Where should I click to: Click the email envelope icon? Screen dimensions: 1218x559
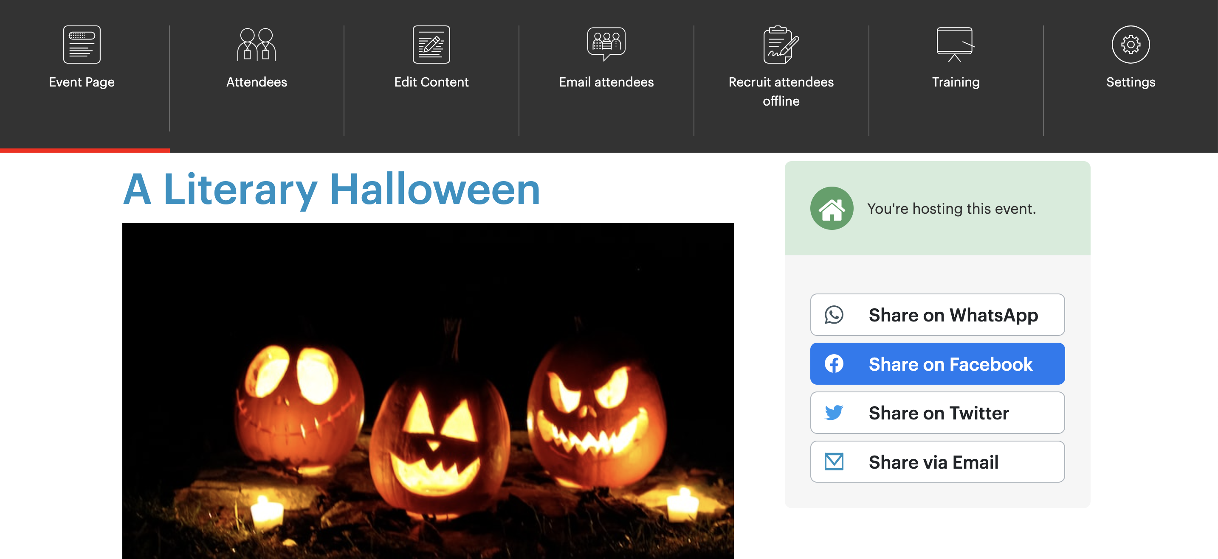834,462
